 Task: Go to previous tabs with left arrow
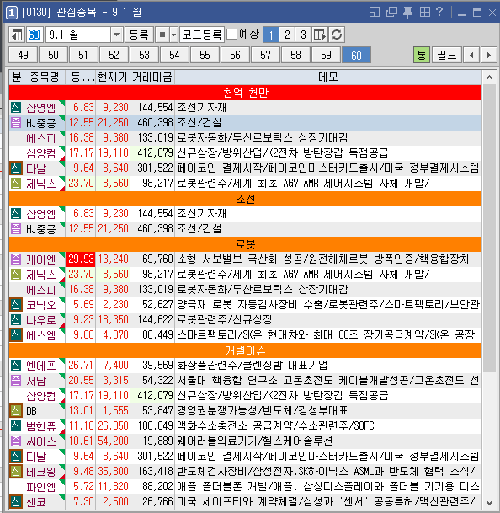[471, 55]
